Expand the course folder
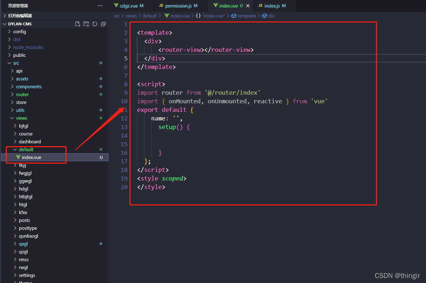Image resolution: width=426 pixels, height=283 pixels. [x=55, y=134]
